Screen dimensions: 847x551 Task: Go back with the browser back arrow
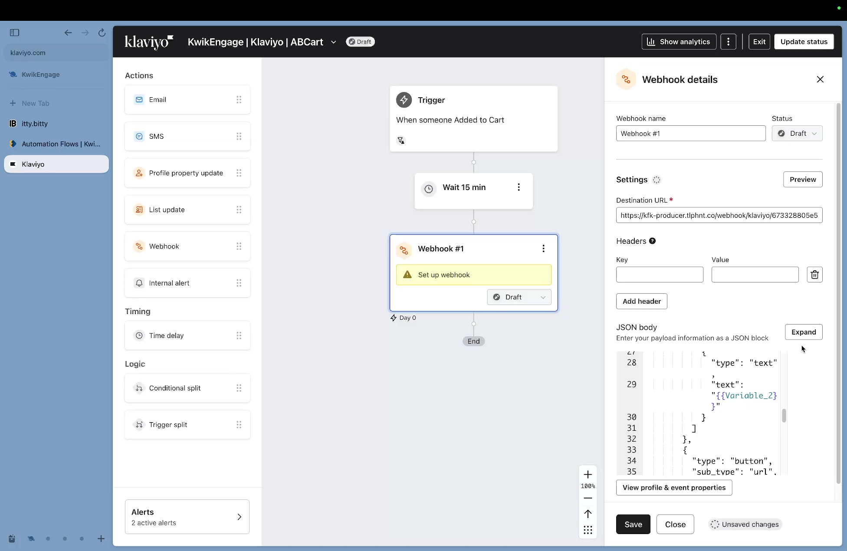pos(68,33)
